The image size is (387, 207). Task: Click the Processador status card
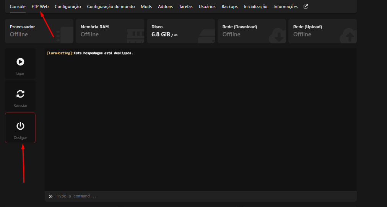[x=39, y=31]
